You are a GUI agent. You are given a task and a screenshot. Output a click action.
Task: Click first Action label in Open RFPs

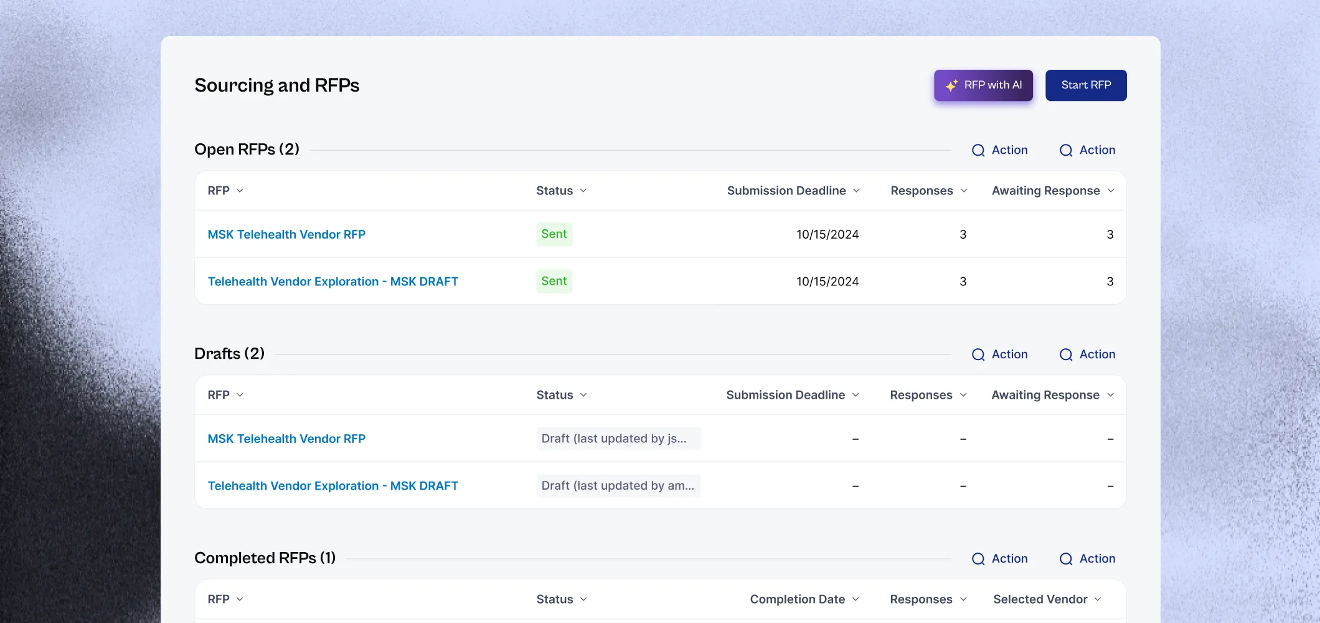pyautogui.click(x=1009, y=150)
